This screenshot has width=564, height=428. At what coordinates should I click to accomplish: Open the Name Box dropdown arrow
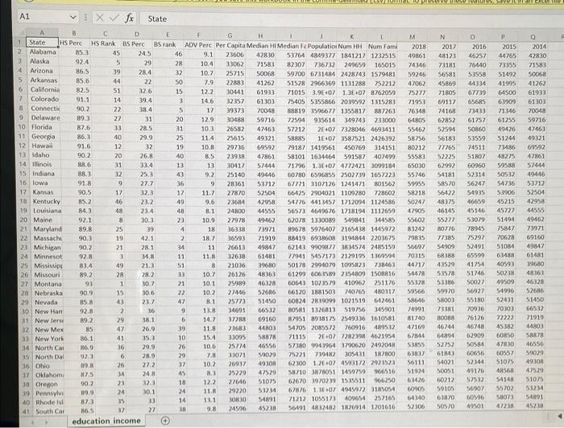[x=73, y=17]
